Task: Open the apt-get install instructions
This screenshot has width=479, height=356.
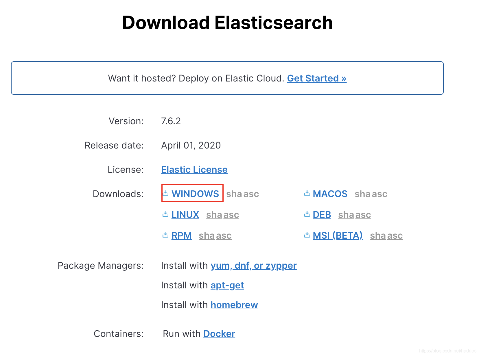Action: (x=227, y=285)
